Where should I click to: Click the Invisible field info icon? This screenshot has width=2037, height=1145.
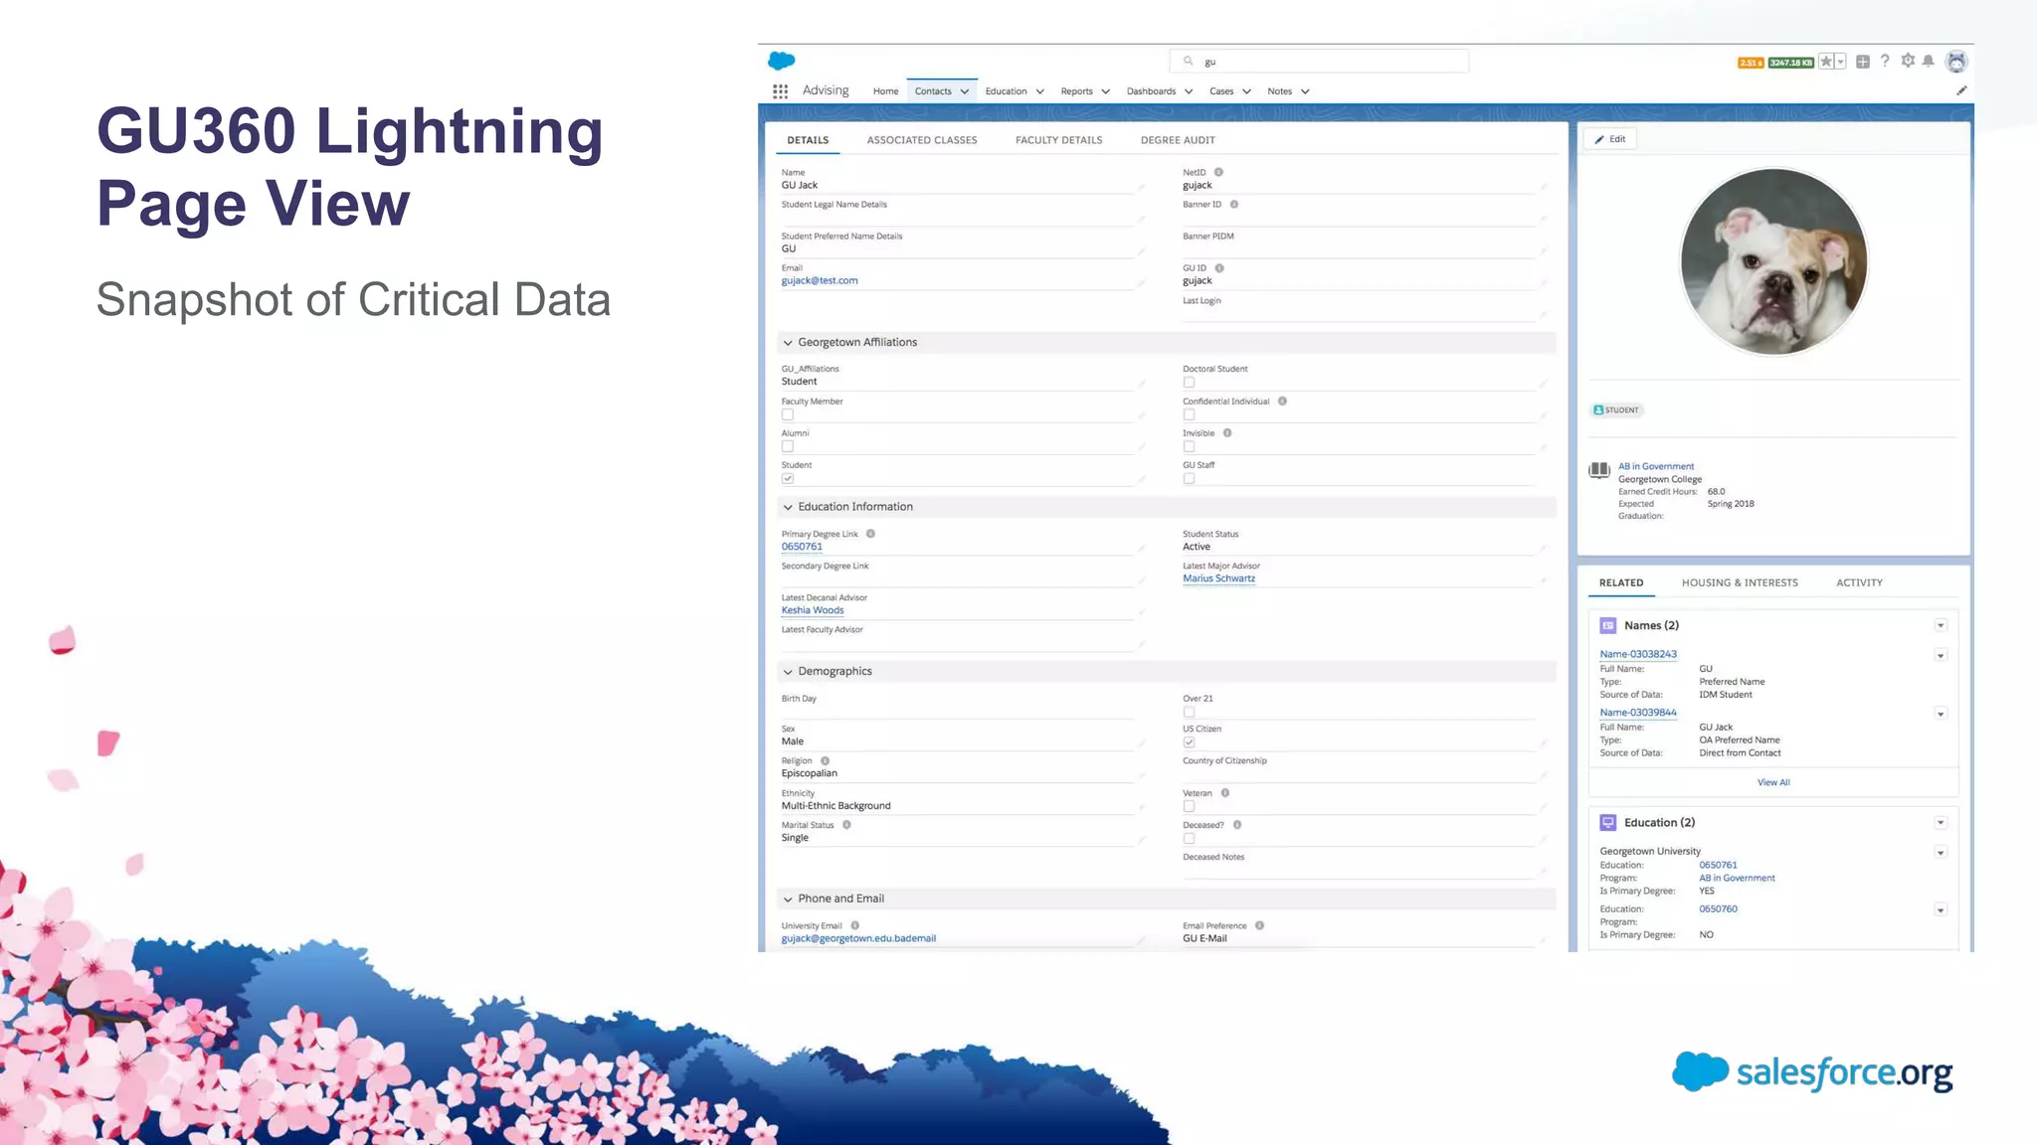[x=1227, y=433]
